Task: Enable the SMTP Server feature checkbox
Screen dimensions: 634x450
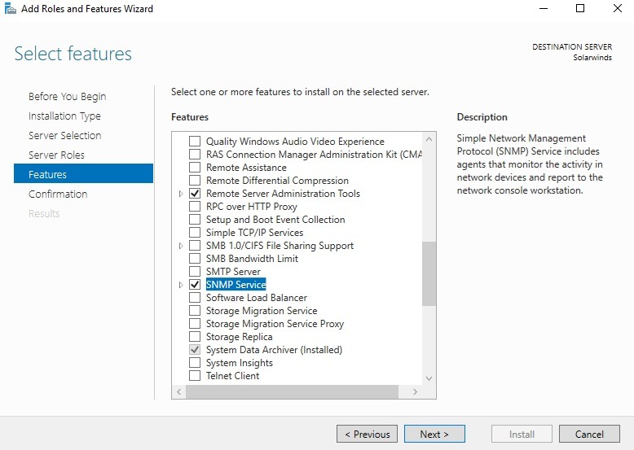Action: pyautogui.click(x=195, y=272)
